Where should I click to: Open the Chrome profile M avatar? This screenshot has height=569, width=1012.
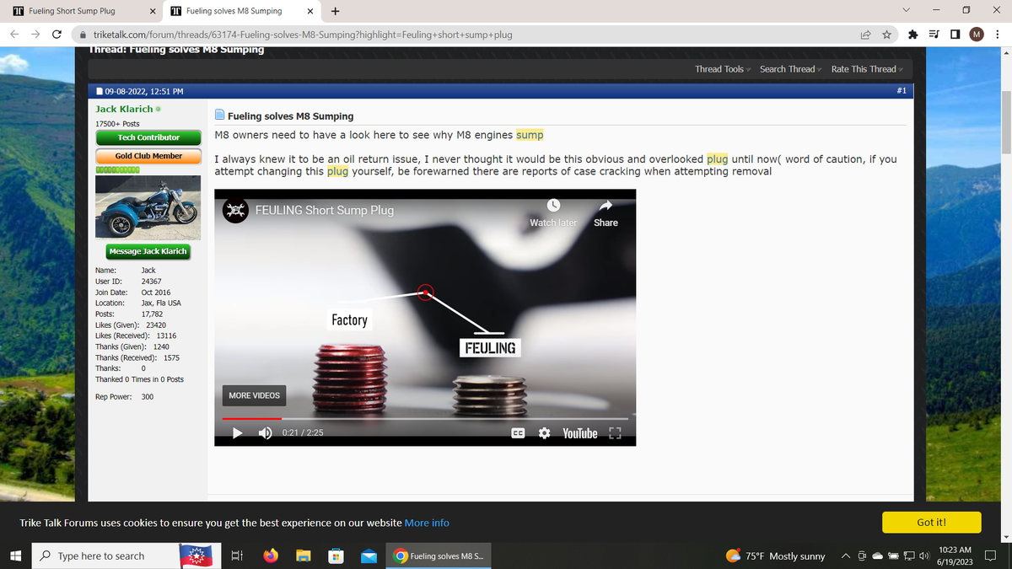point(977,35)
